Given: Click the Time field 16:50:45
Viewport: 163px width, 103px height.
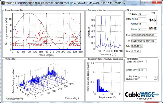Looking at the screenshot, I should (x=136, y=51).
